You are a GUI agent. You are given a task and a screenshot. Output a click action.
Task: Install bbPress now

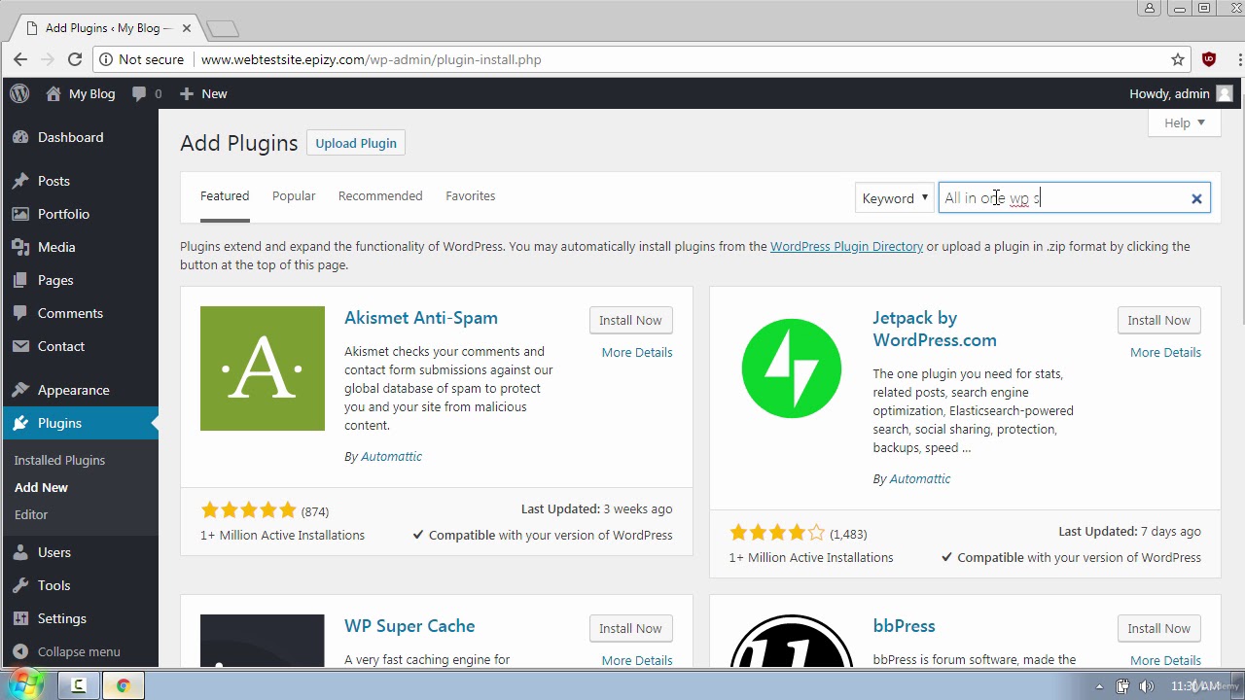tap(1158, 628)
